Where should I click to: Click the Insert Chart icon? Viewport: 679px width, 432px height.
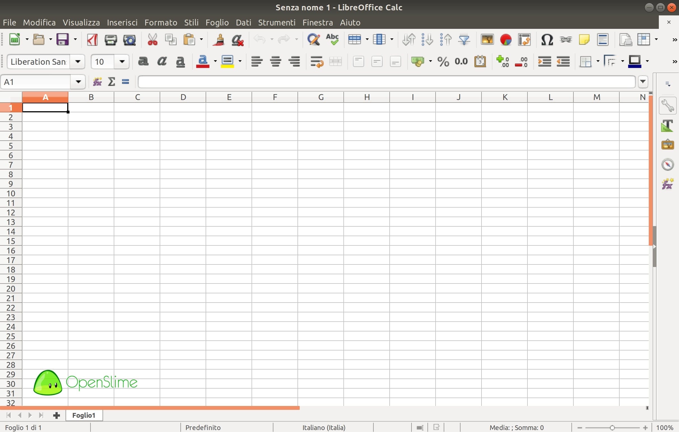click(x=506, y=40)
